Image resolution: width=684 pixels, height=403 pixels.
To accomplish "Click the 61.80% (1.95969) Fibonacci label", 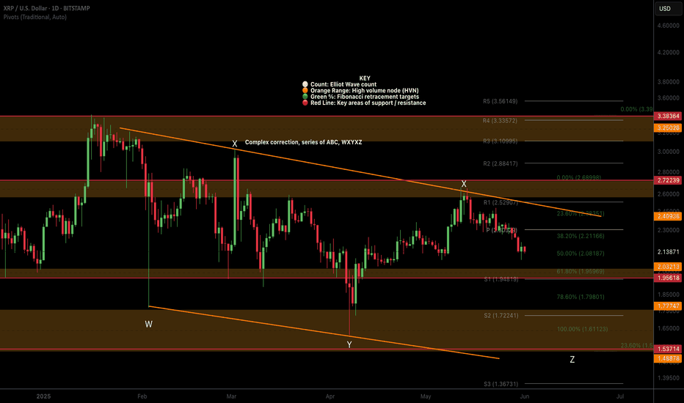I will pos(581,271).
